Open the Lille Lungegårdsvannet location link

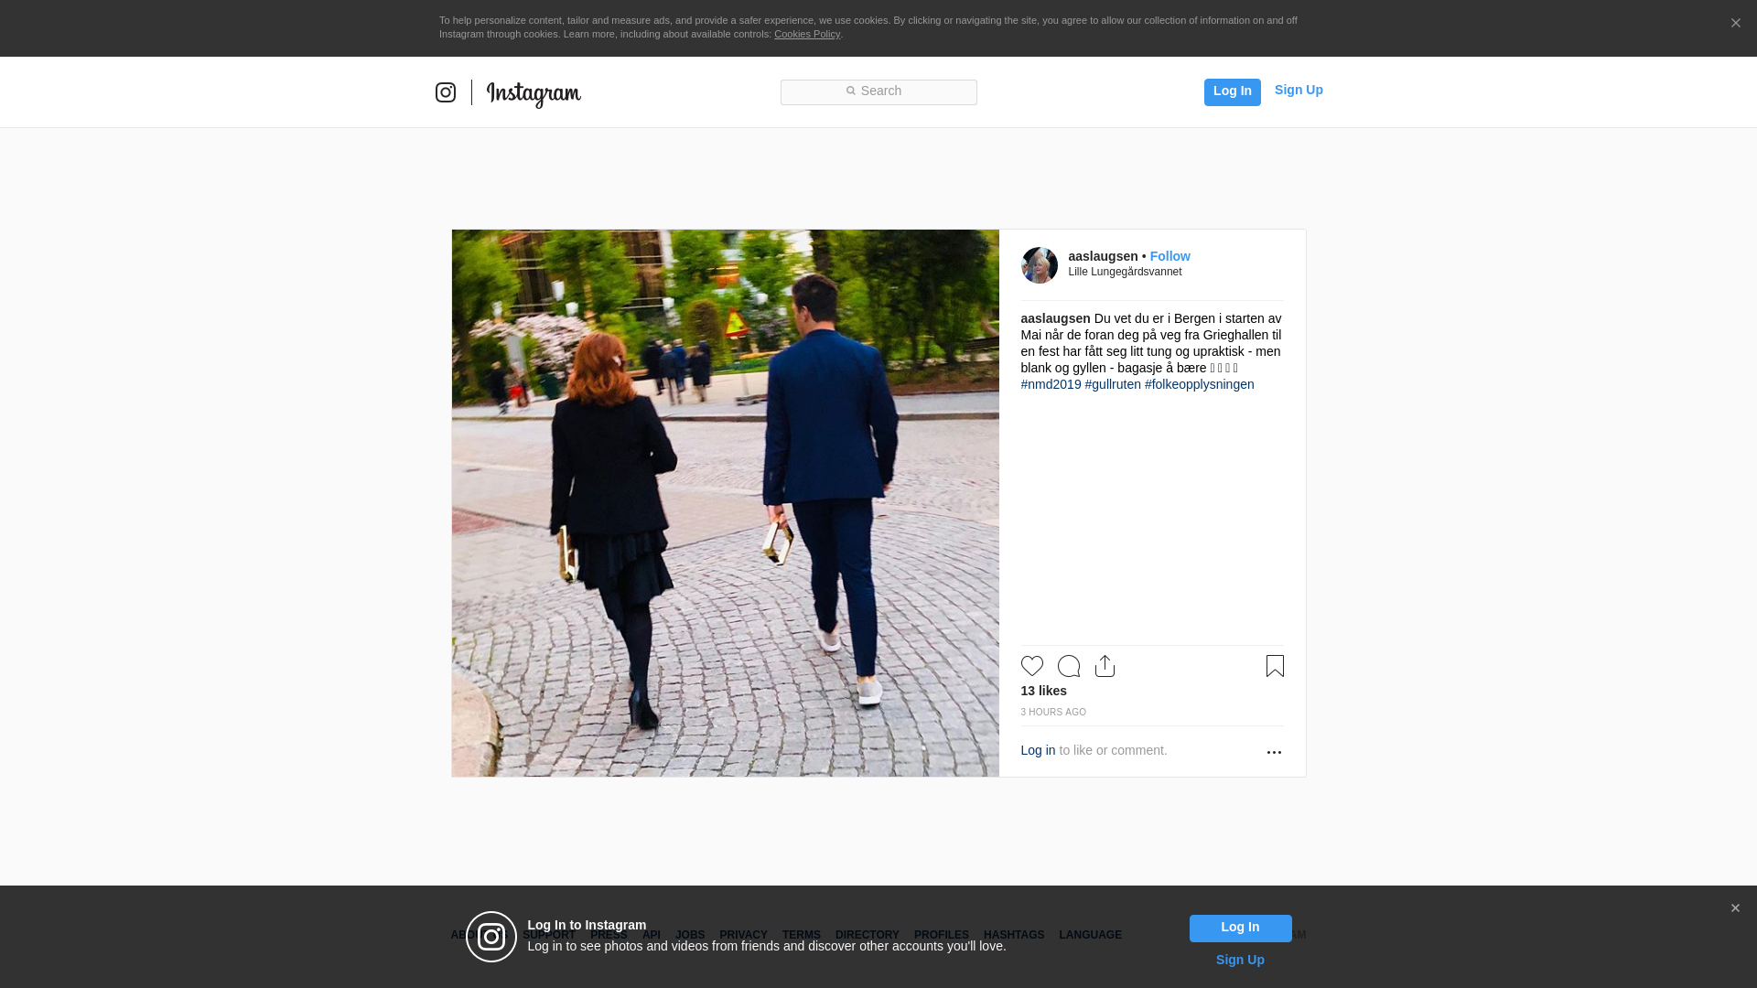point(1125,272)
